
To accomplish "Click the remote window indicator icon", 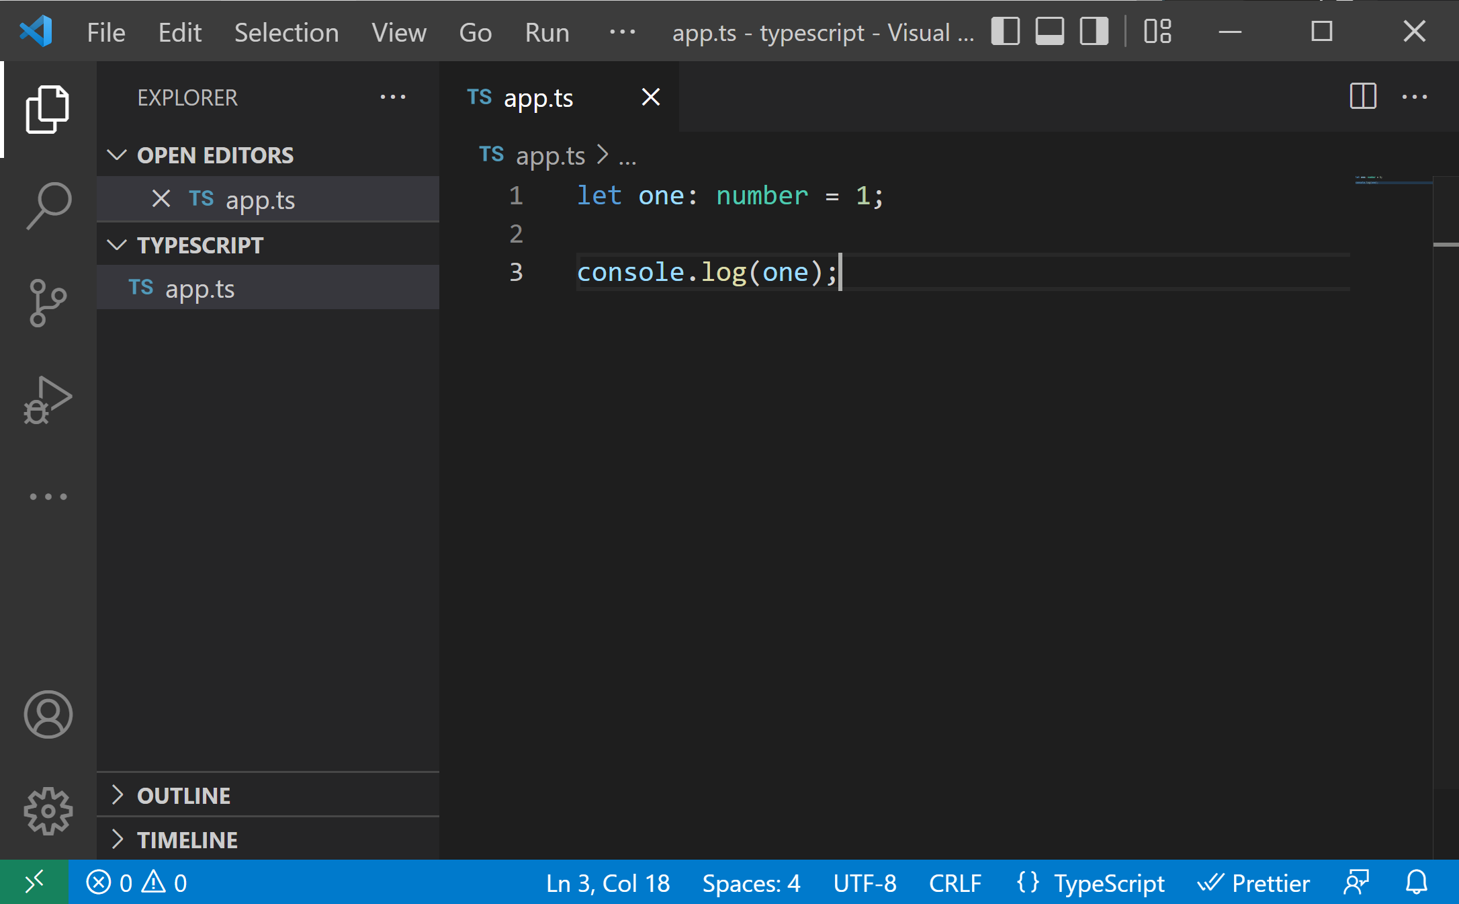I will (x=34, y=882).
